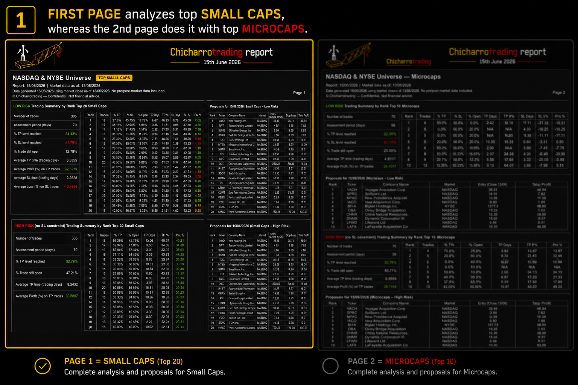Click the Chicharrotrading report title on page 1

(x=221, y=52)
